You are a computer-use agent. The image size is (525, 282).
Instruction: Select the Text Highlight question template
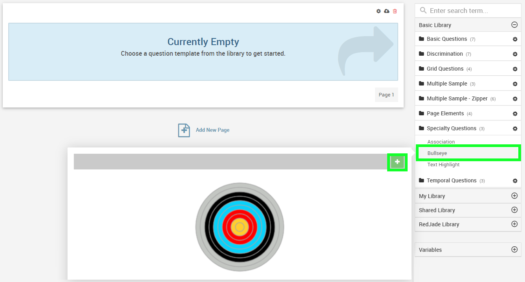[443, 165]
